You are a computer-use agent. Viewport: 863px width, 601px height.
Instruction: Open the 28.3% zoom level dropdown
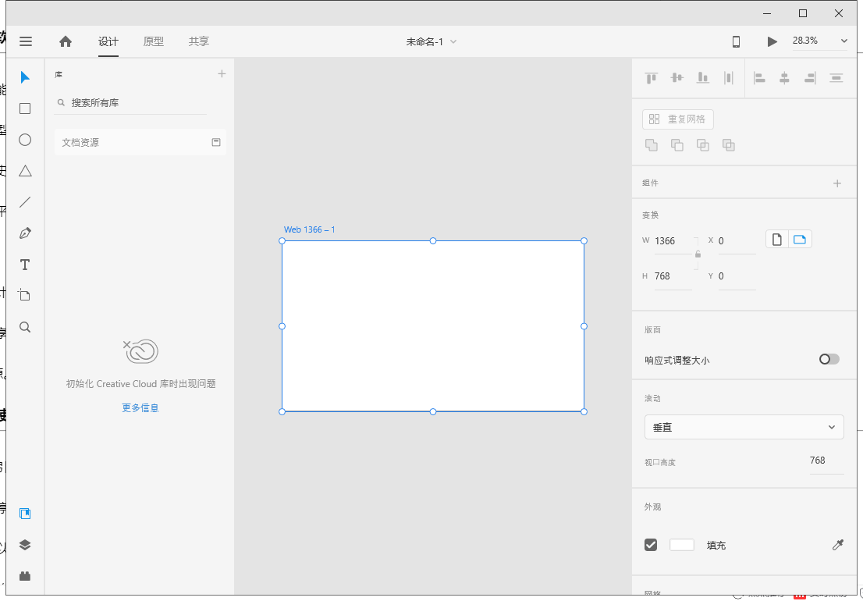pos(820,41)
